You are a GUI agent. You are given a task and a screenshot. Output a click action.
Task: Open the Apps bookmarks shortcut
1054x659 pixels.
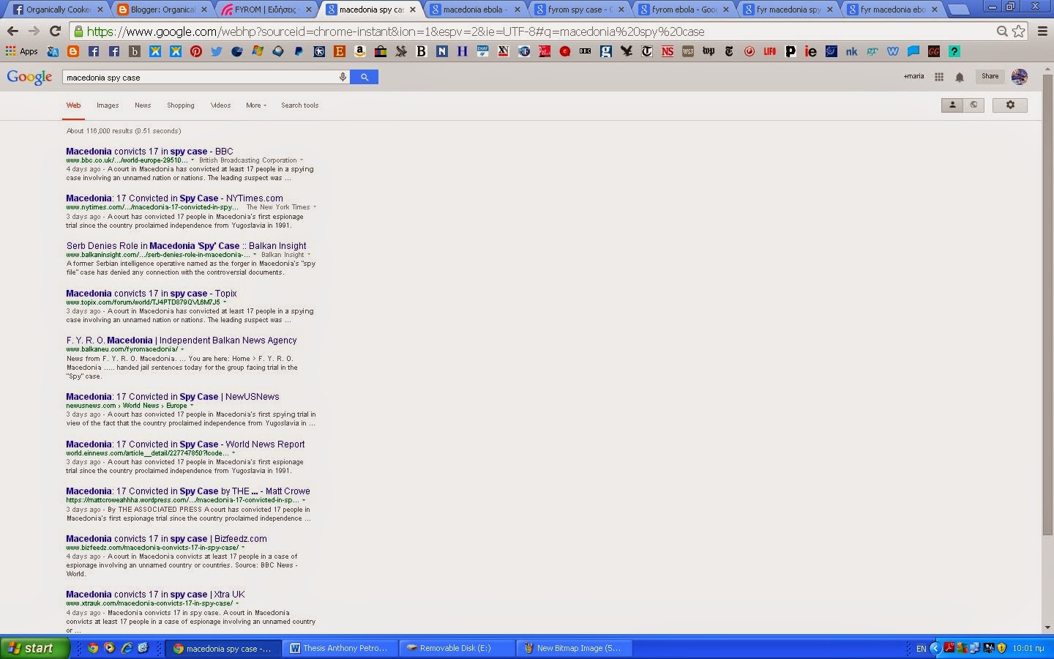pos(22,51)
